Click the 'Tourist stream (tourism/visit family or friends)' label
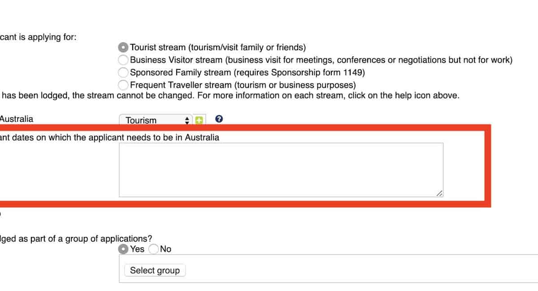538x291 pixels. (x=218, y=47)
